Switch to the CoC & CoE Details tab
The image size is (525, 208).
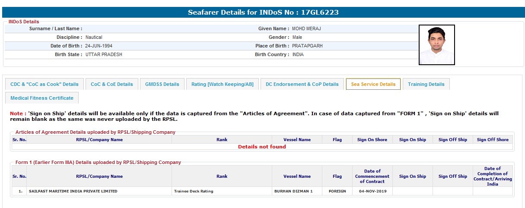112,84
